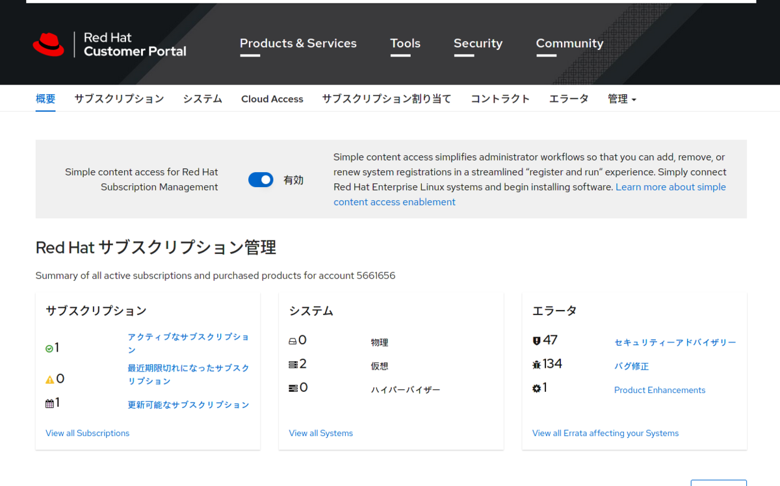Click the security advisory count 47
780x486 pixels.
[551, 340]
